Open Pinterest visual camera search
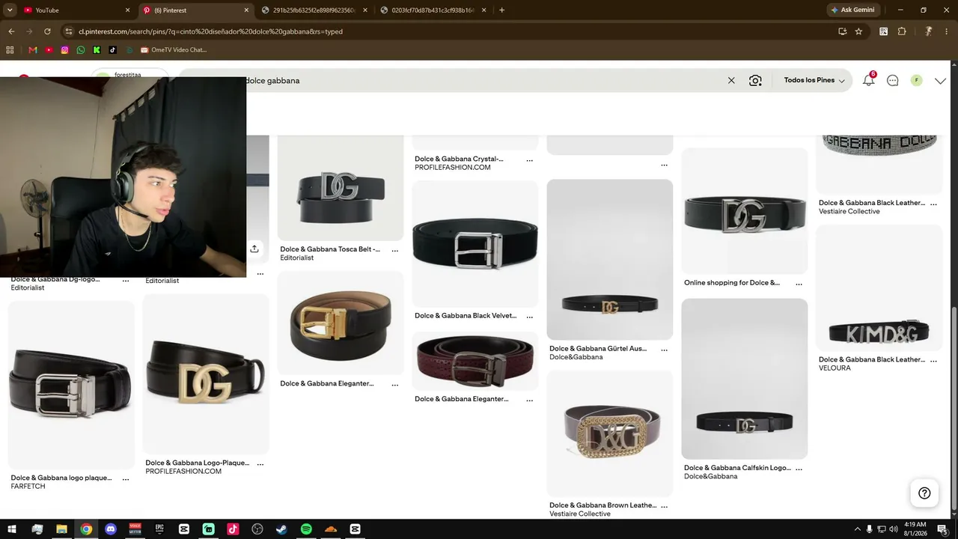Image resolution: width=958 pixels, height=539 pixels. [755, 80]
